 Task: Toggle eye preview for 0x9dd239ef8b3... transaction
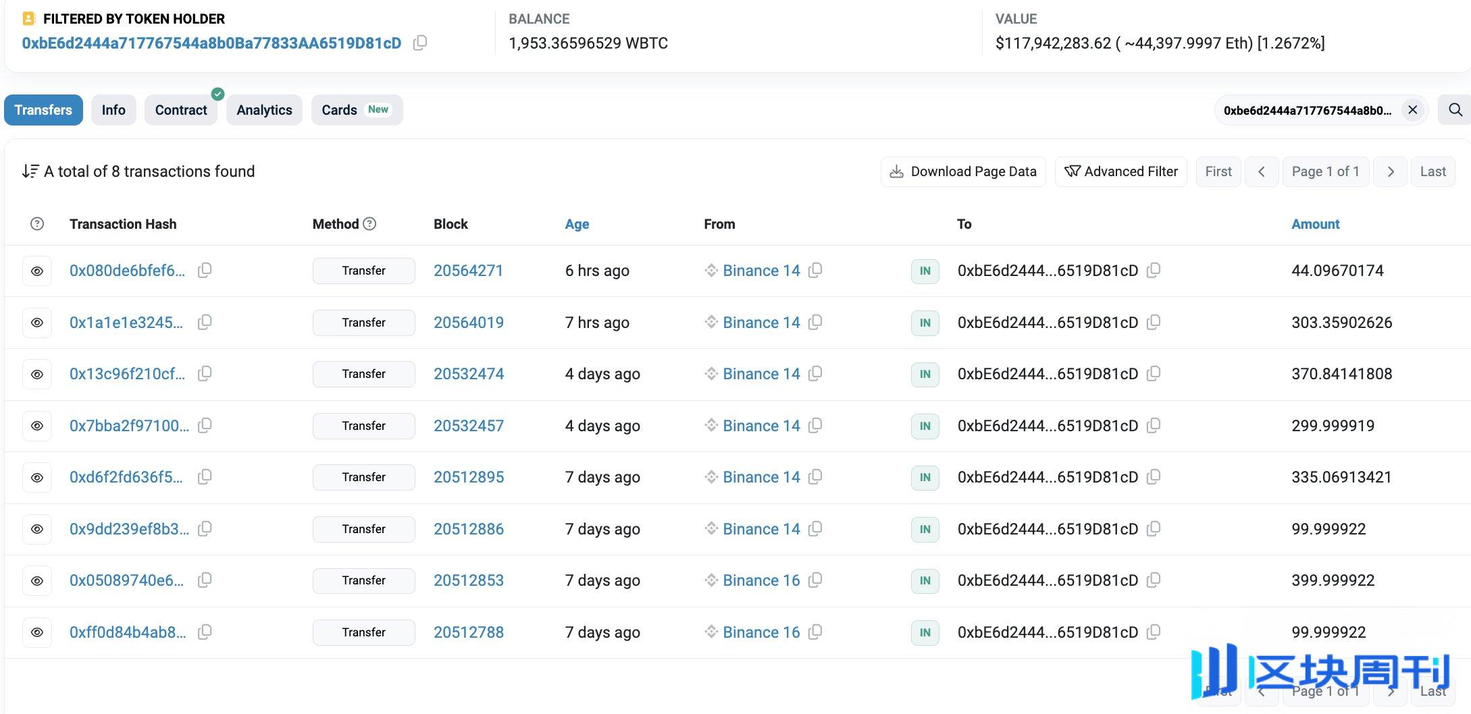point(37,529)
